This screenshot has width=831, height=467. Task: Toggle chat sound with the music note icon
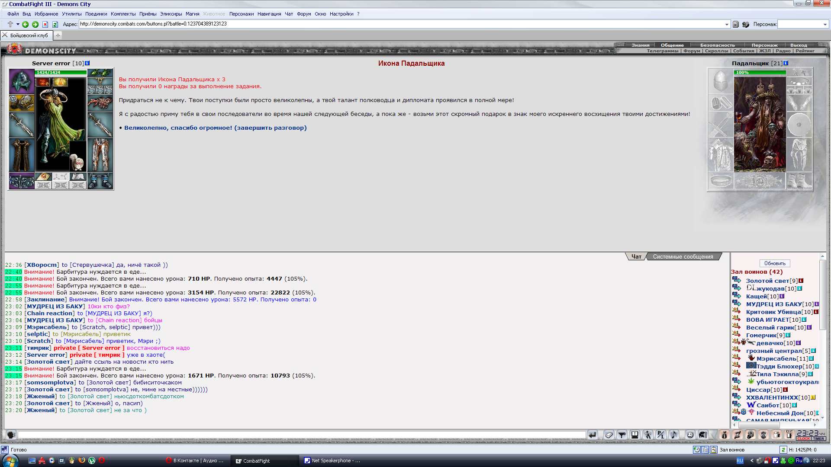click(x=674, y=435)
